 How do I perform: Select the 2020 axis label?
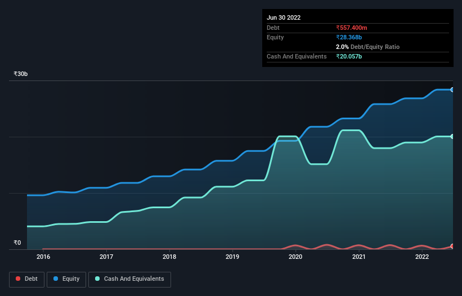point(295,257)
